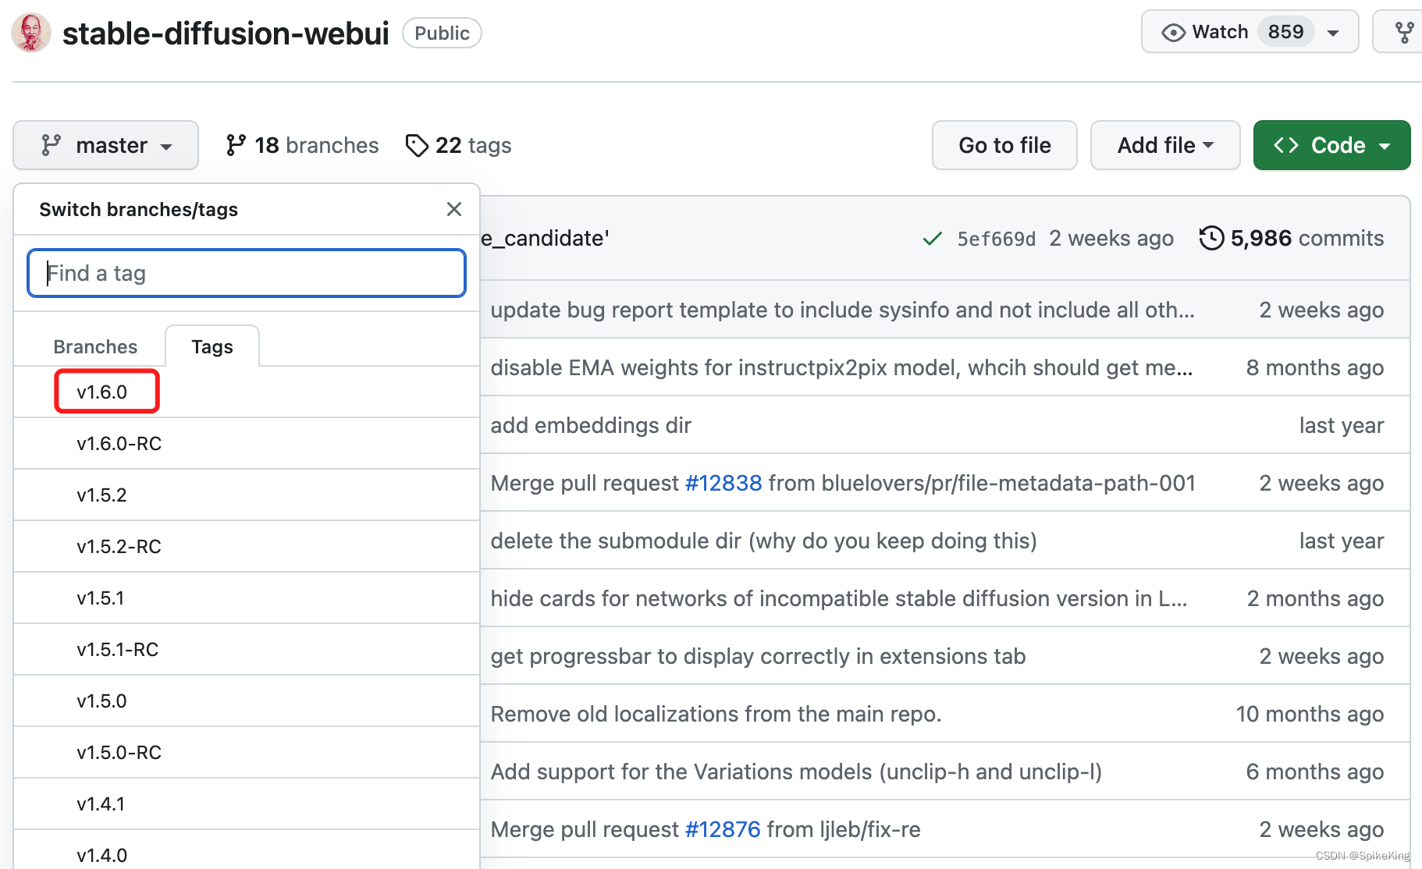Image resolution: width=1422 pixels, height=869 pixels.
Task: Open pull request #12876 link
Action: 722,829
